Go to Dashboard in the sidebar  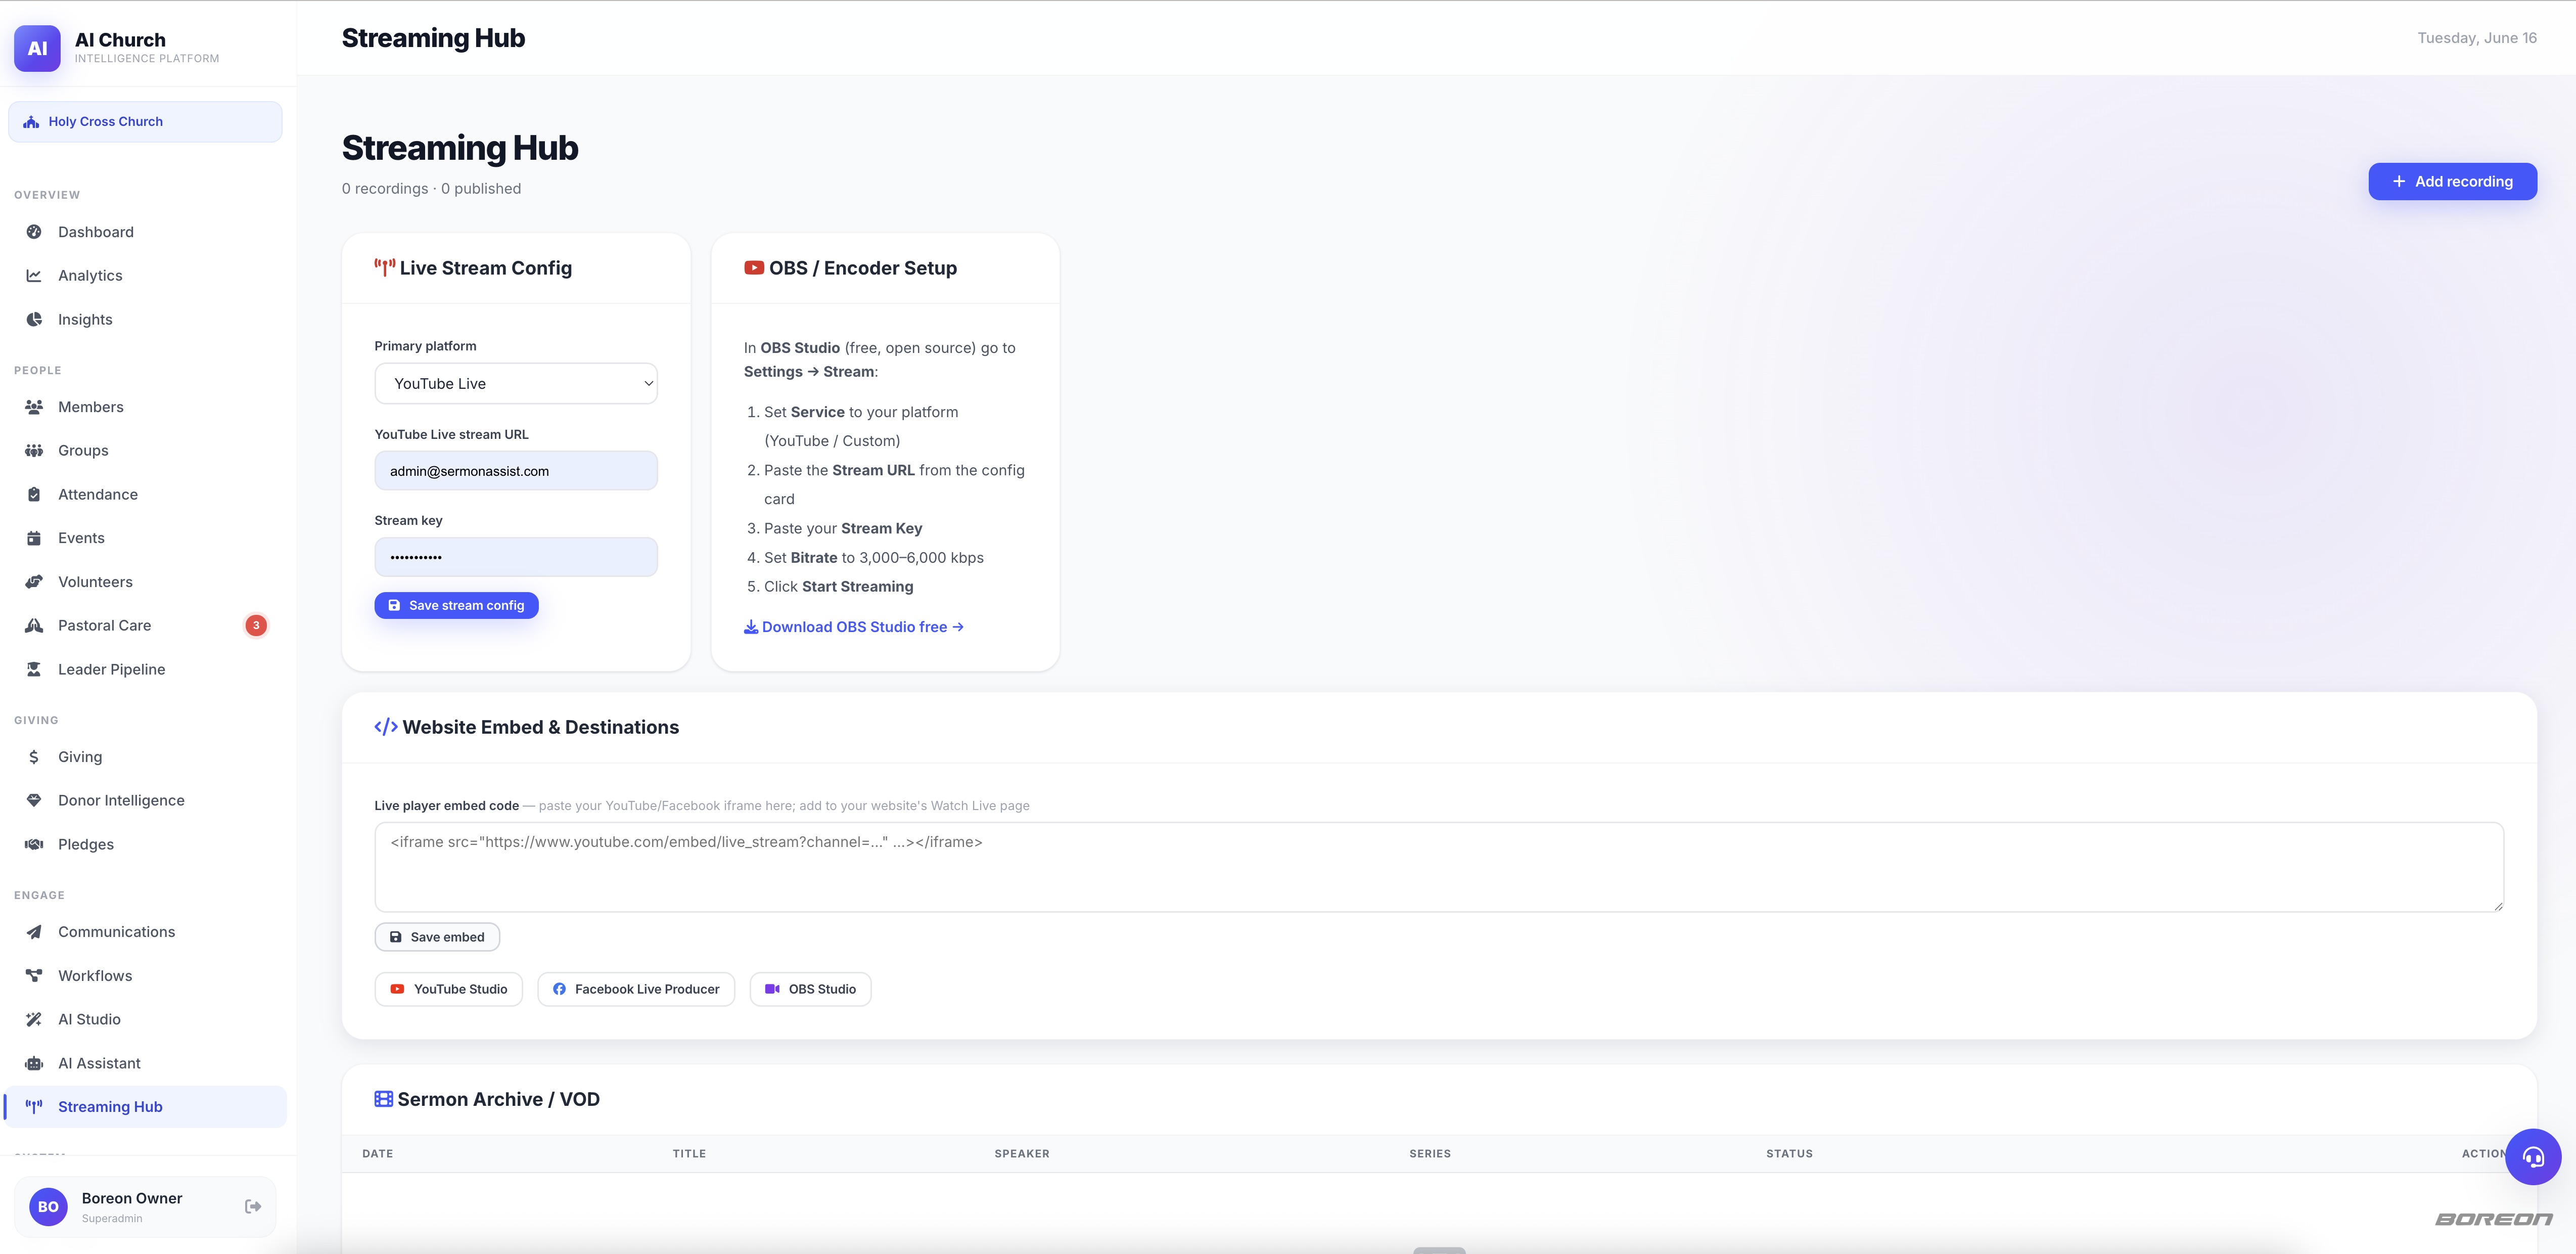145,232
